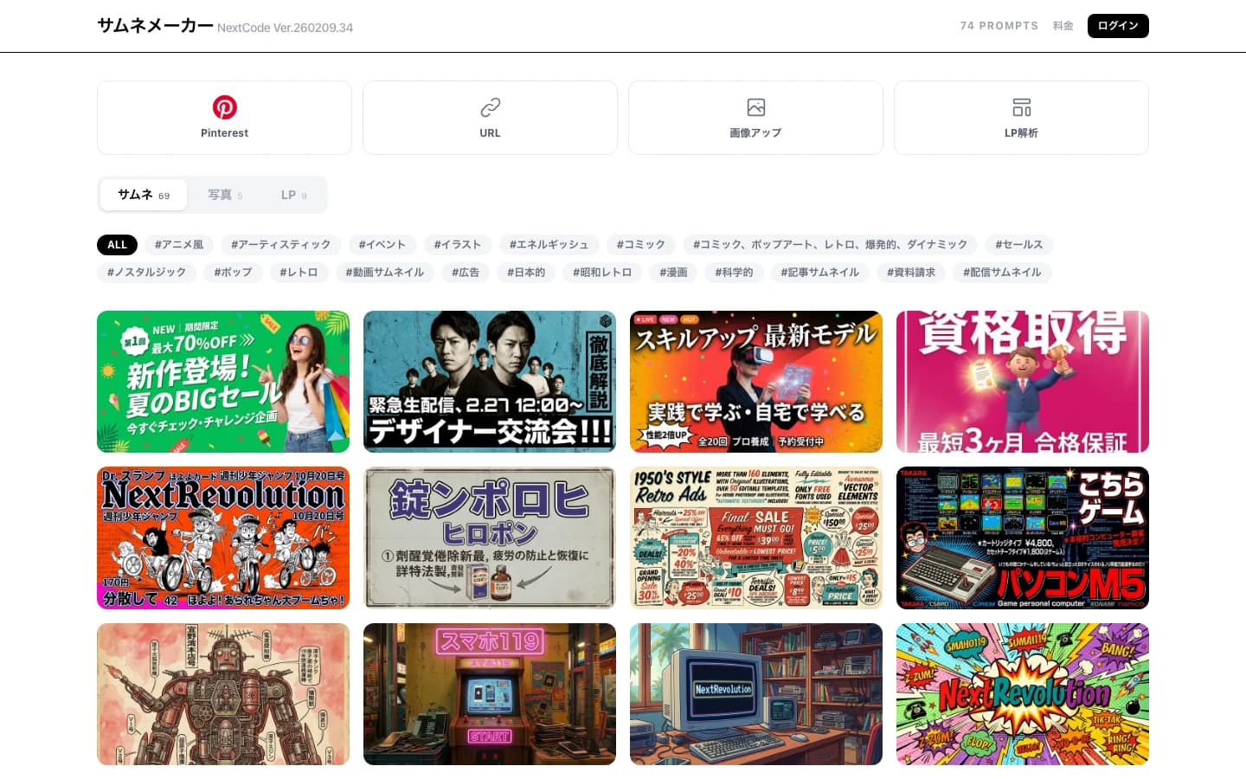
Task: Open the 料金 pricing link
Action: (x=1063, y=26)
